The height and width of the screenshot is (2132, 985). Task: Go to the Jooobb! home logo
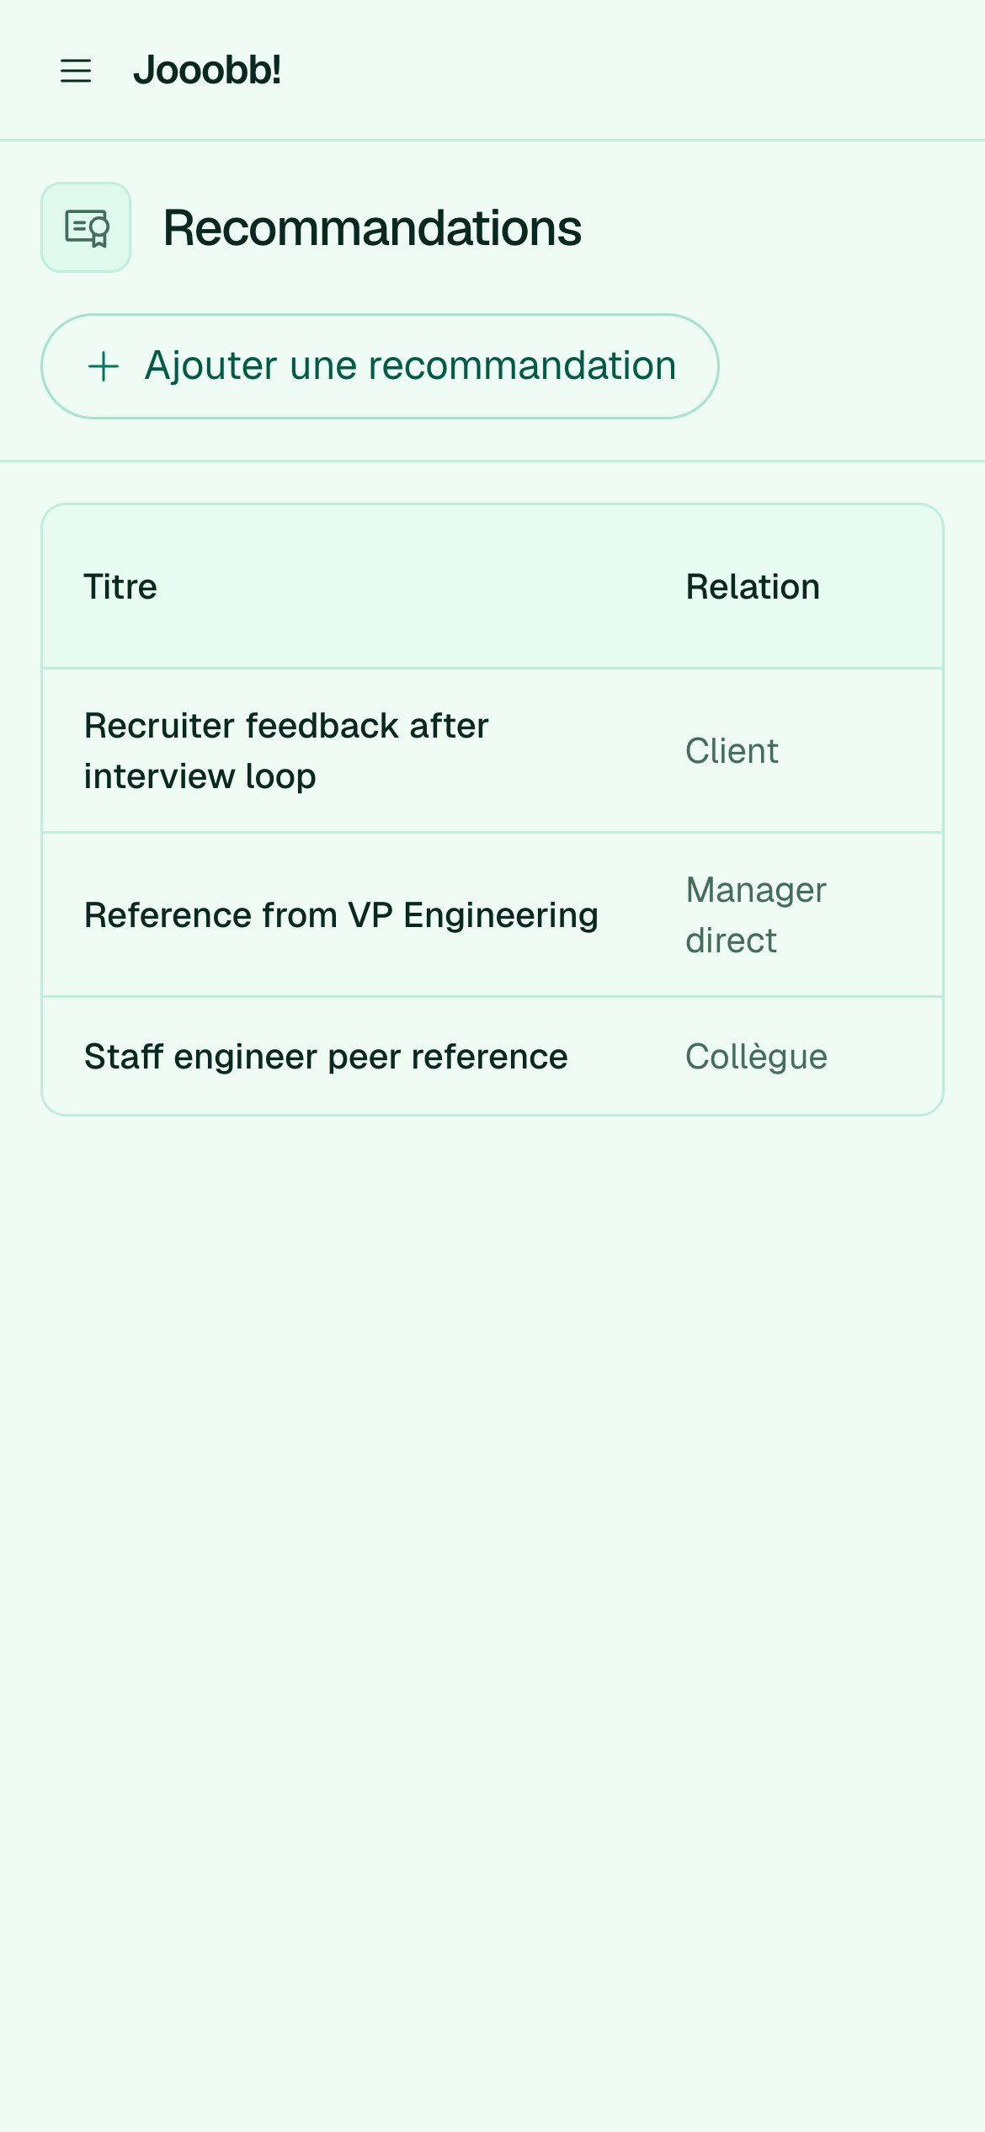[x=207, y=70]
